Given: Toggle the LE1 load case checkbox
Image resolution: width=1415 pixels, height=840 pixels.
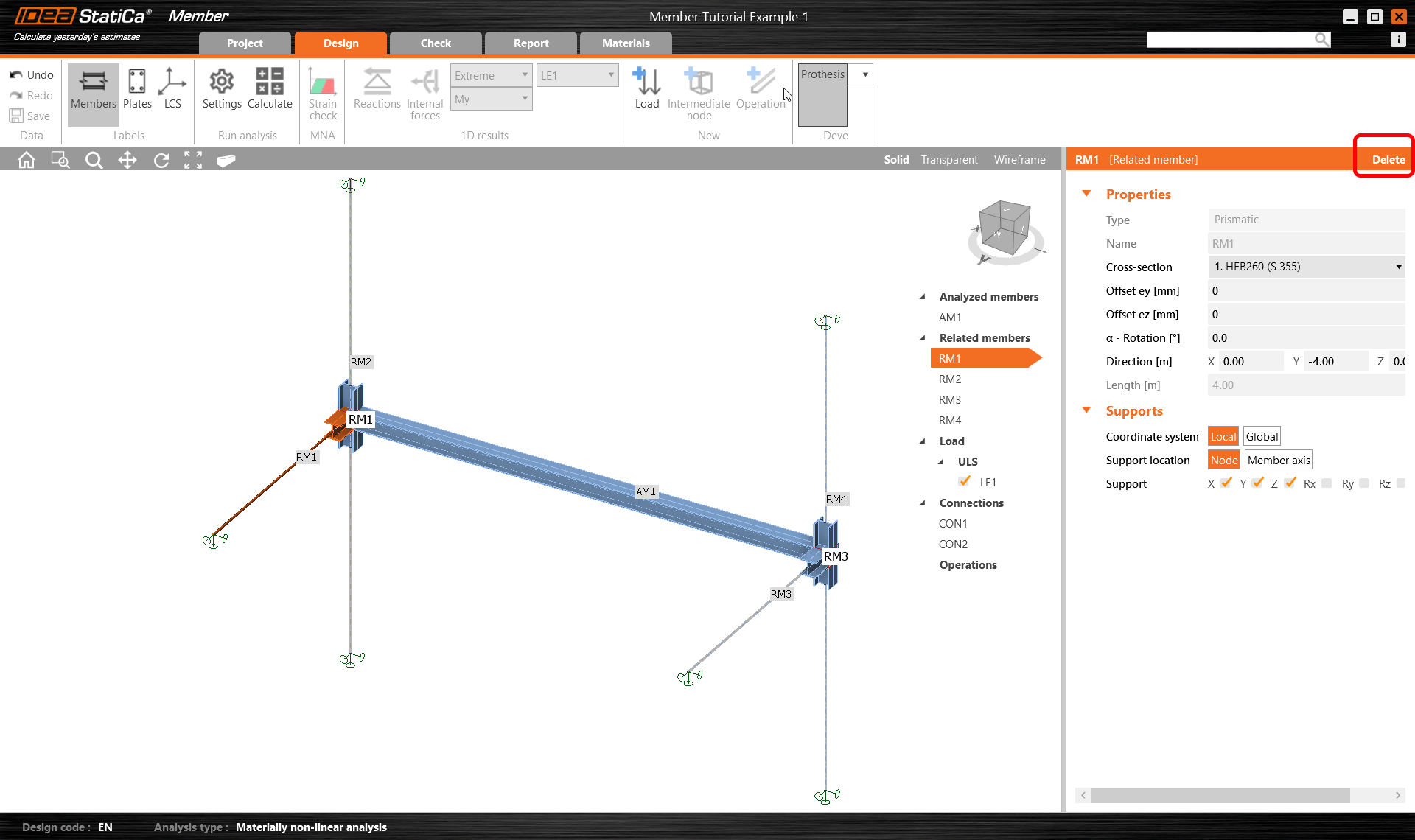Looking at the screenshot, I should click(965, 481).
